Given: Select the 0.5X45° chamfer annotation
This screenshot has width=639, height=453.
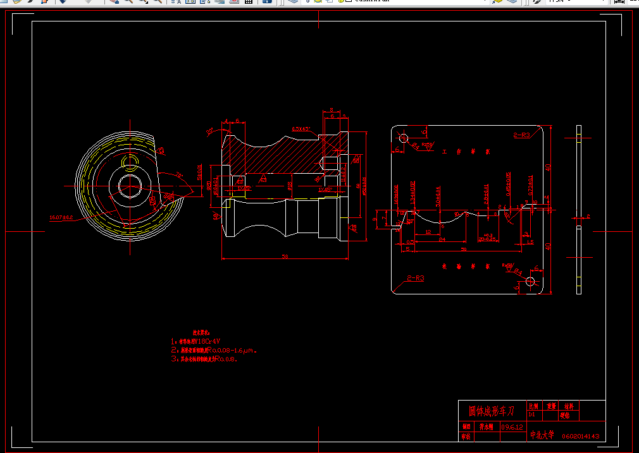Looking at the screenshot, I should pyautogui.click(x=301, y=129).
